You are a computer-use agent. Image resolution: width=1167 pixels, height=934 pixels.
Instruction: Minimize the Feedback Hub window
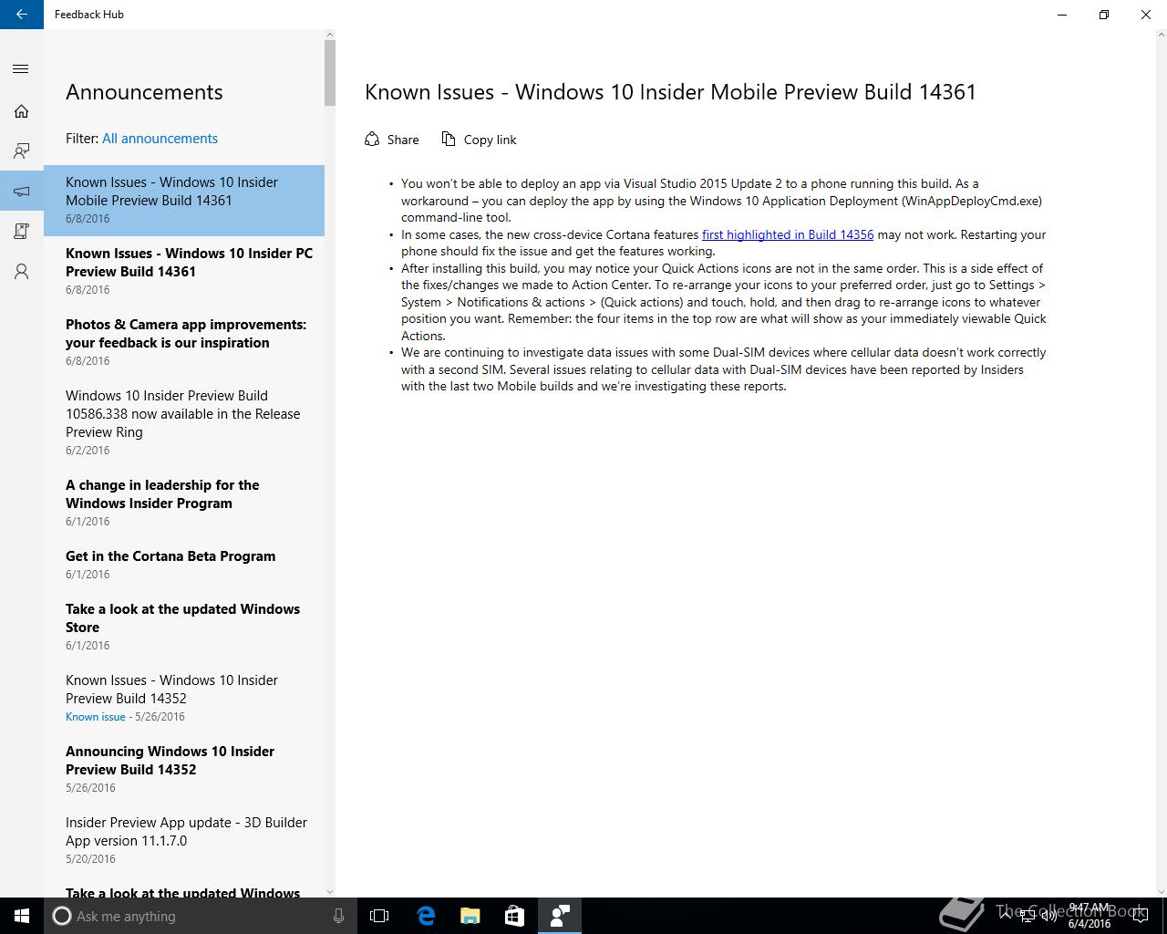click(x=1062, y=15)
